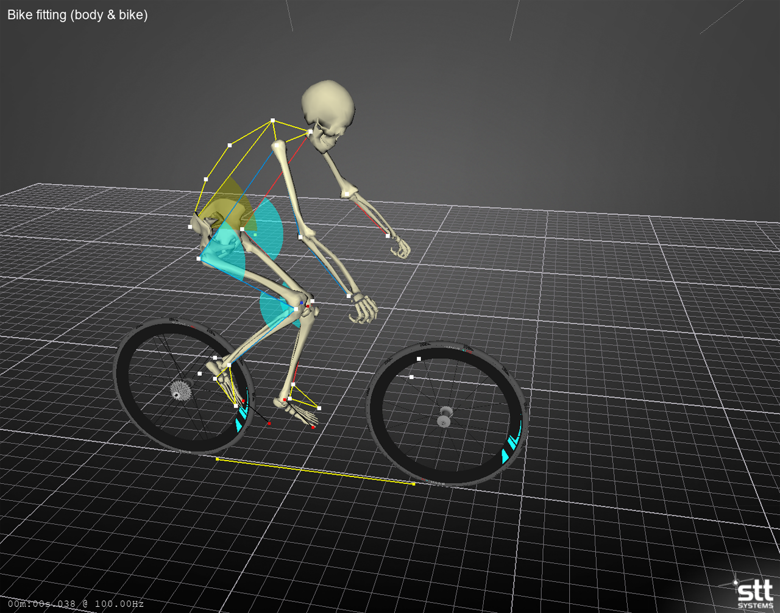Click the white marker on the front wheel top

(x=419, y=360)
